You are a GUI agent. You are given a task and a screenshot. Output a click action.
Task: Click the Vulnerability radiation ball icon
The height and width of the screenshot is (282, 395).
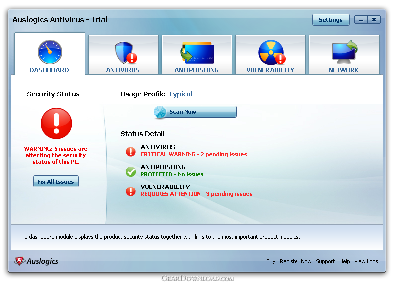[272, 52]
